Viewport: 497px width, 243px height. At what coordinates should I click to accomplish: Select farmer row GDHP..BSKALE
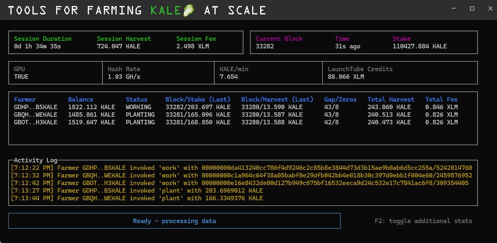click(236, 107)
